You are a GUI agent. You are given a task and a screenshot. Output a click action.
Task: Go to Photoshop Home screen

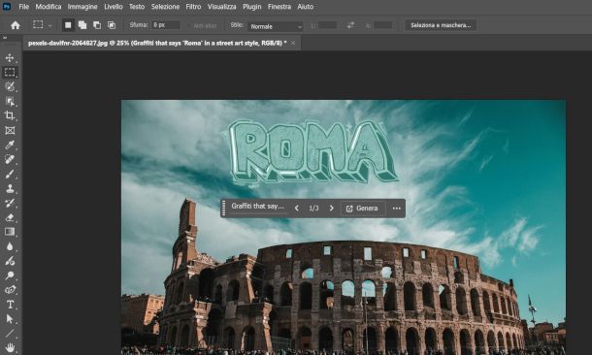coord(16,25)
